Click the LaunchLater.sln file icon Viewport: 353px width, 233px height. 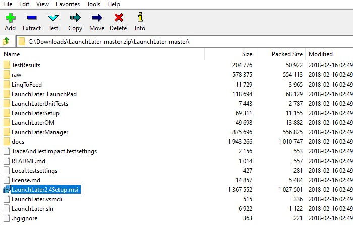7,208
